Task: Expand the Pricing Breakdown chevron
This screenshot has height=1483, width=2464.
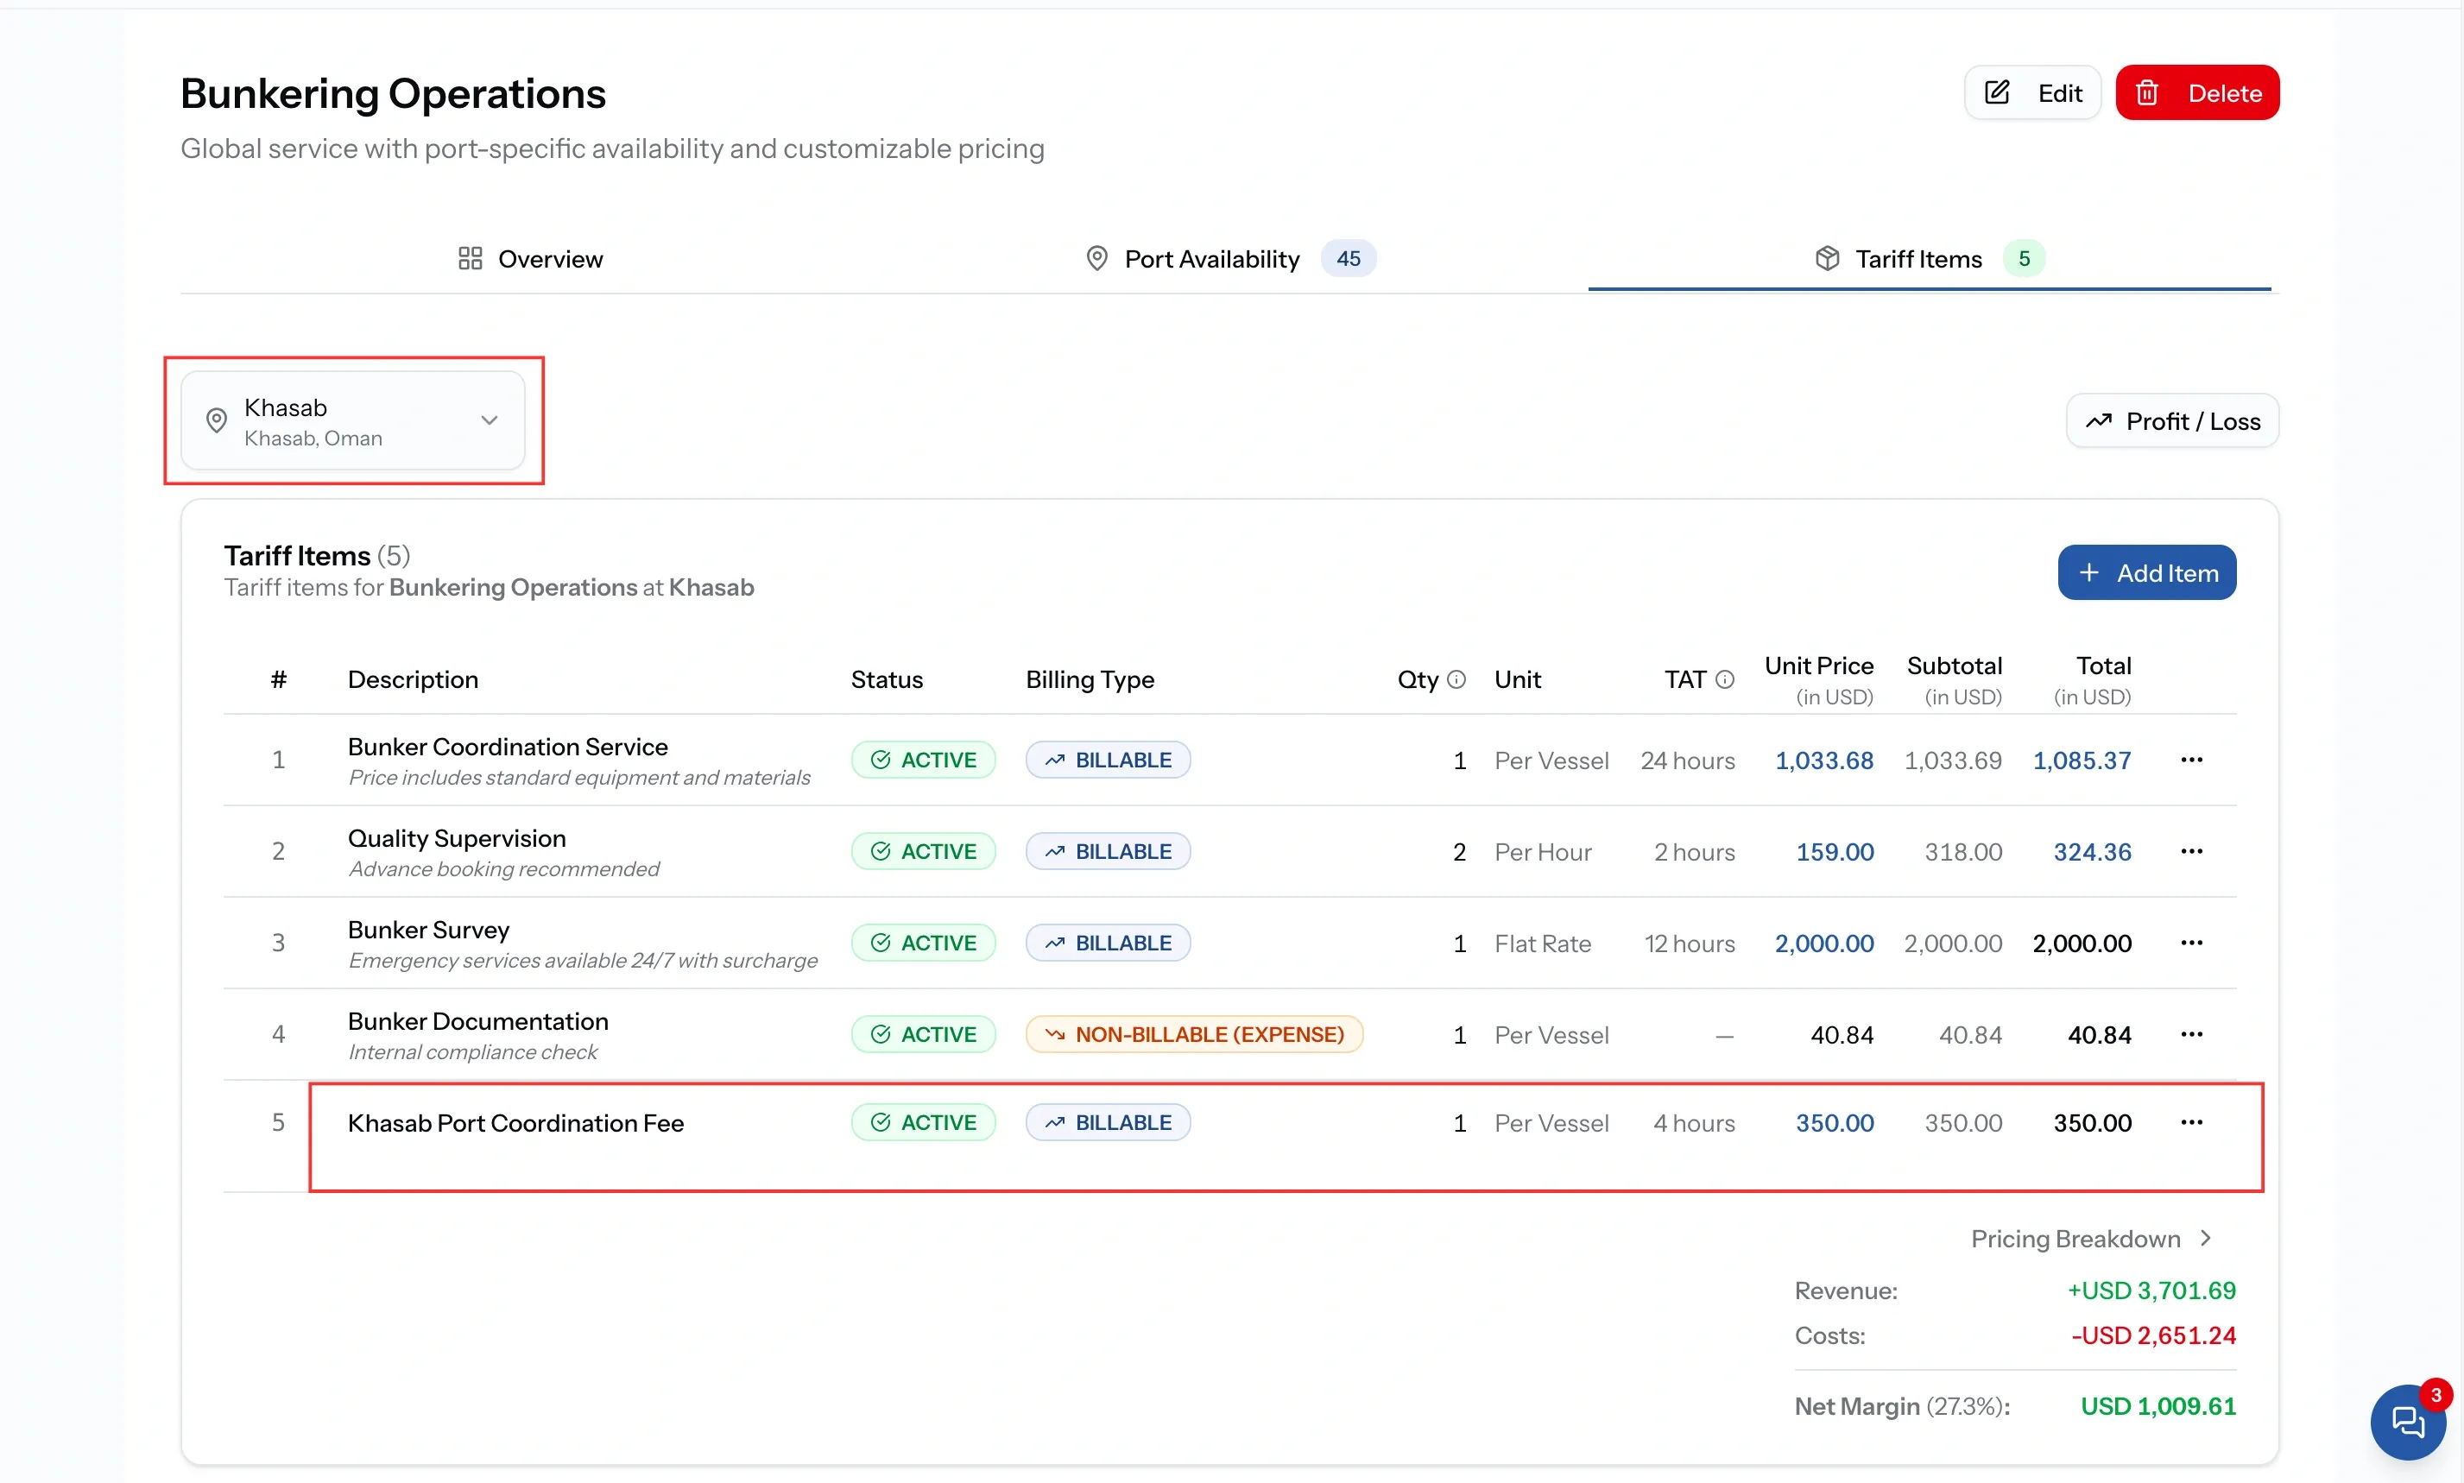Action: coord(2205,1238)
